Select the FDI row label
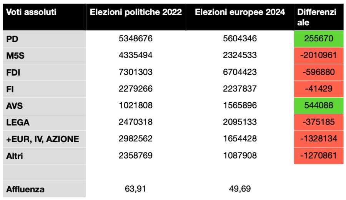346x200 pixels. tap(14, 72)
